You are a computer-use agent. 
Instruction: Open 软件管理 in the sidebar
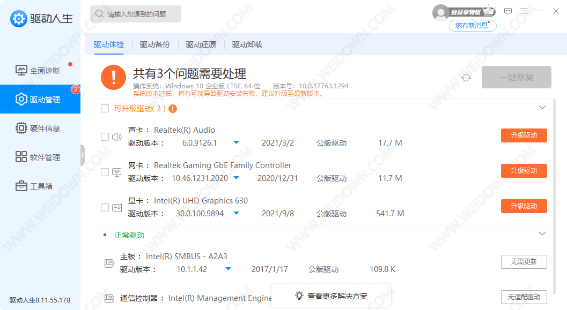point(40,157)
